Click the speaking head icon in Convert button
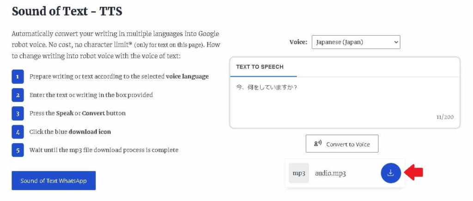The height and width of the screenshot is (201, 473). [318, 144]
